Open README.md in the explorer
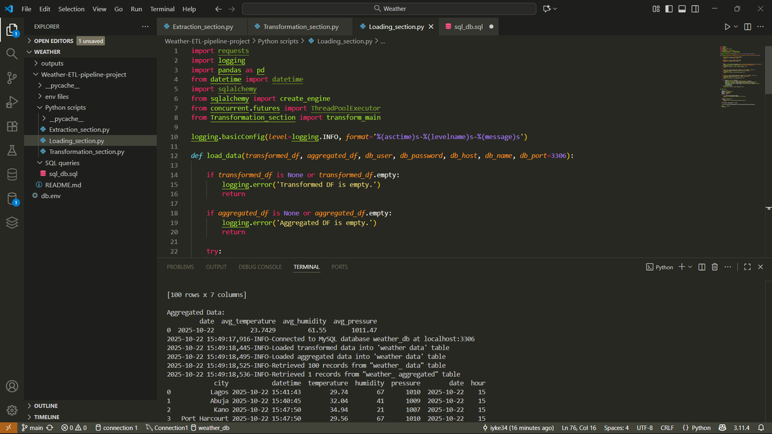 (x=90, y=185)
